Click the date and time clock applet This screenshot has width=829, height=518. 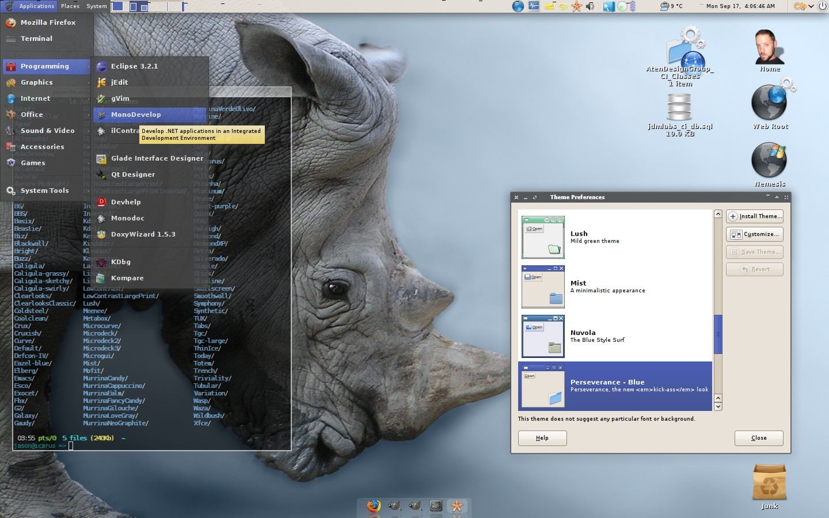click(x=740, y=6)
